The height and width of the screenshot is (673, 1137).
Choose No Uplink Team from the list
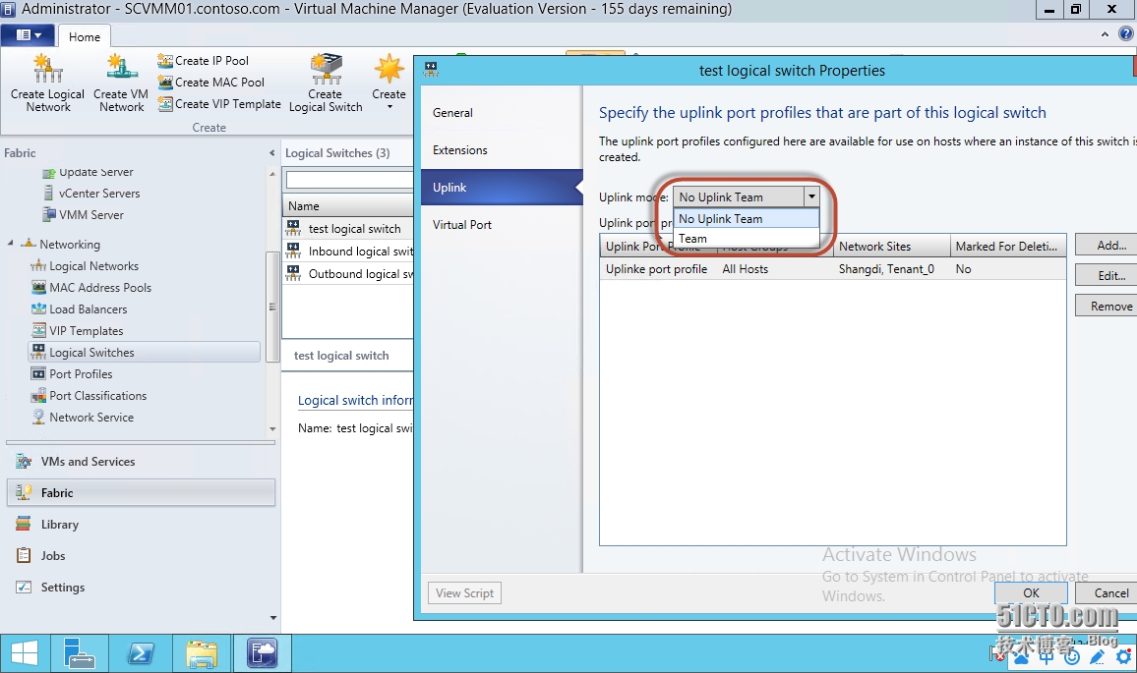(x=747, y=219)
